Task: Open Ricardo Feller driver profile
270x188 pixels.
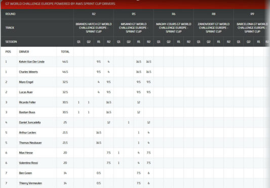Action: (27, 102)
